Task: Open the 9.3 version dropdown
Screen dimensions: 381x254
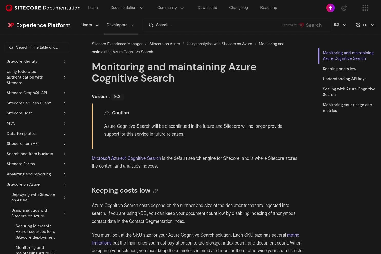Action: (x=340, y=25)
